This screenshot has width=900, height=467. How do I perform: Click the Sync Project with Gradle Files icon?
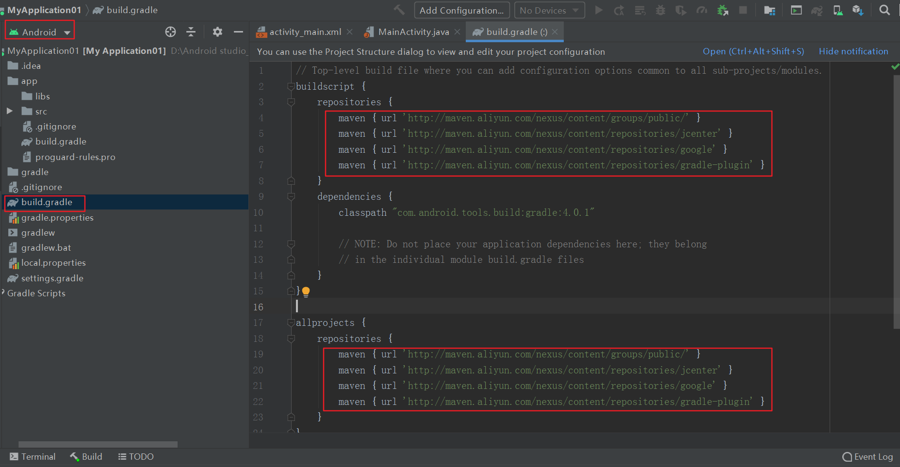point(817,10)
